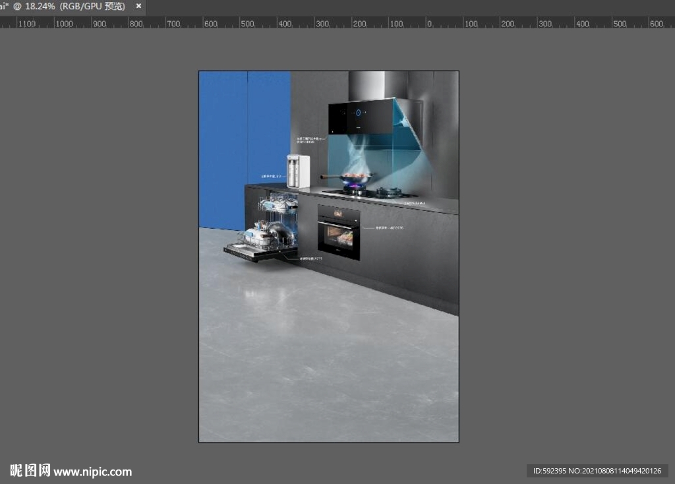
Task: Select the unlit right gas burner
Action: 389,193
